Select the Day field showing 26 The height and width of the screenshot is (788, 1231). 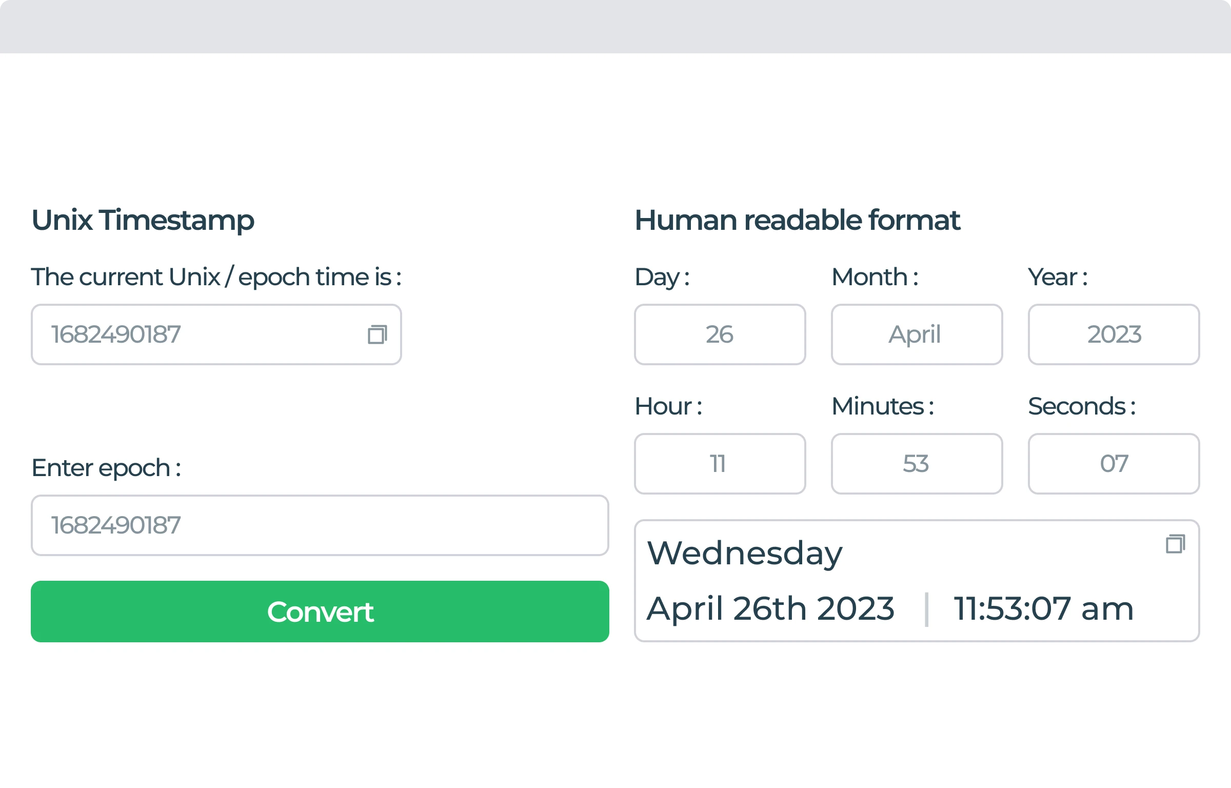tap(720, 334)
